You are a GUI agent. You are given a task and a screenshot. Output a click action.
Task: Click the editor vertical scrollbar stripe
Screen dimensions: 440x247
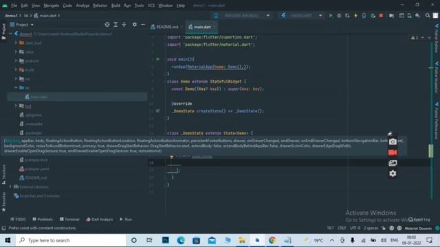tap(431, 121)
